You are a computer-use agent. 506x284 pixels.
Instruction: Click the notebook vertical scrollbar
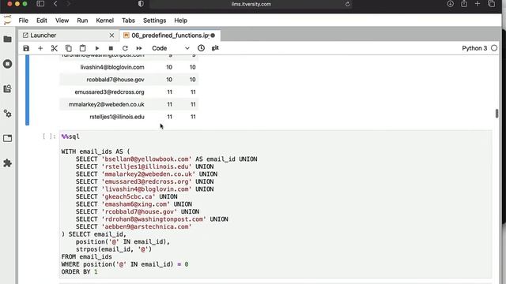pyautogui.click(x=497, y=114)
